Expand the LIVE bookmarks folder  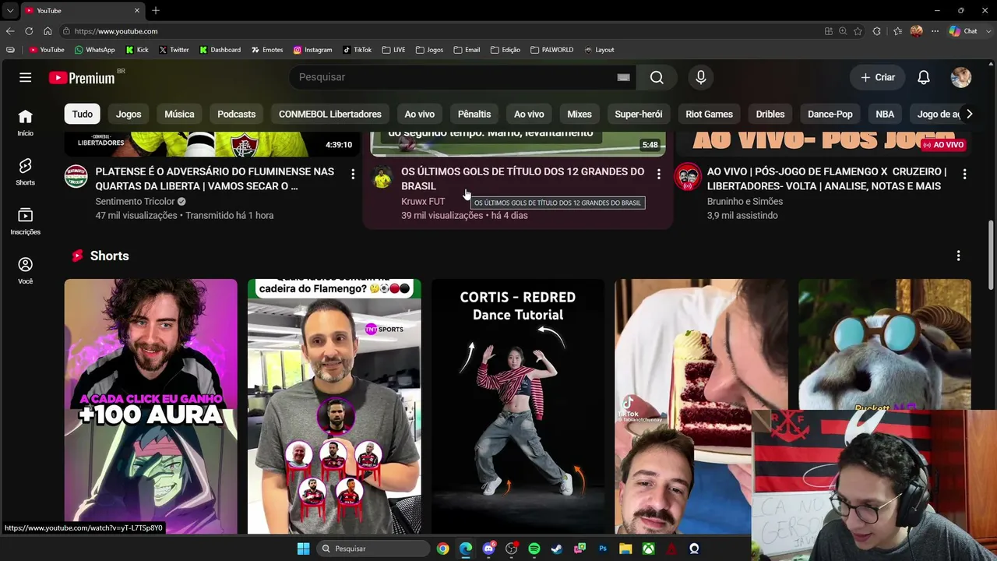[x=393, y=50]
